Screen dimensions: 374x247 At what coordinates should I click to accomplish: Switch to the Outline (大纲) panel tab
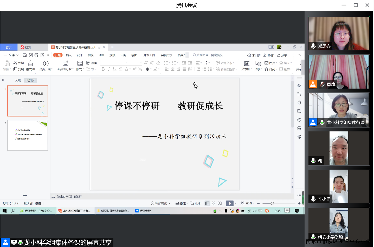pos(18,80)
